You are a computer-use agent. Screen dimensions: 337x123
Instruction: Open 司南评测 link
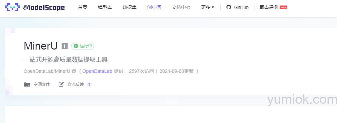269,8
